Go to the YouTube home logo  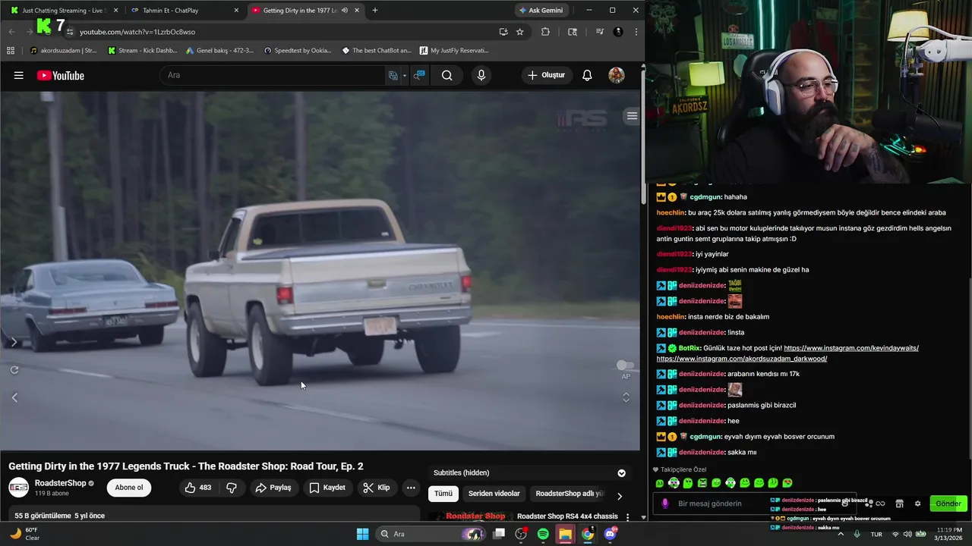(x=61, y=75)
